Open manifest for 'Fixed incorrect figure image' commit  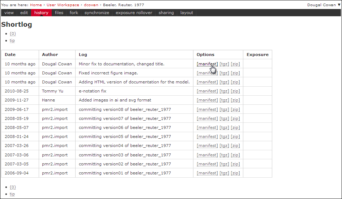pyautogui.click(x=207, y=73)
